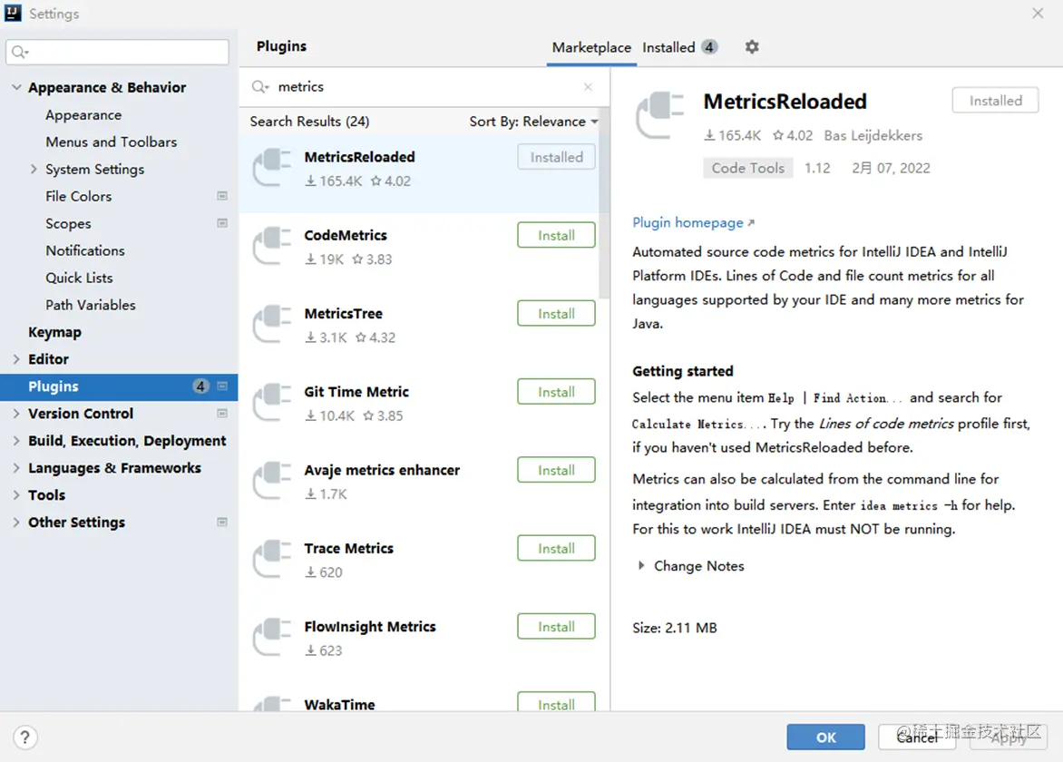
Task: Click the plugin list vertical scrollbar
Action: click(604, 203)
